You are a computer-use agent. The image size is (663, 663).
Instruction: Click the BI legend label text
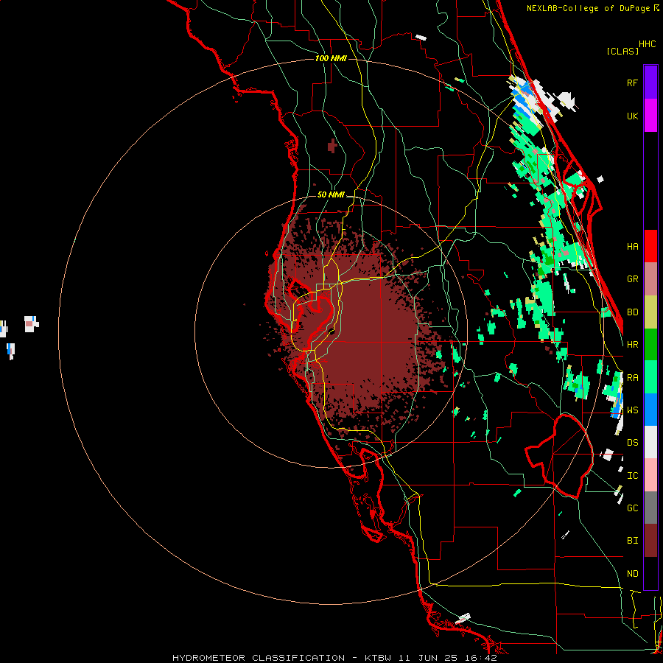pos(632,541)
